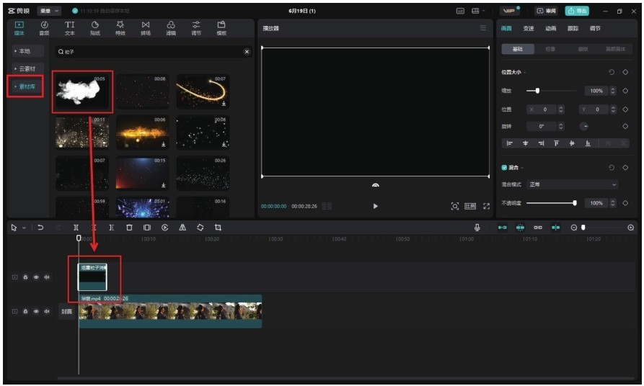
Task: Click the Export (导出) button
Action: [577, 11]
